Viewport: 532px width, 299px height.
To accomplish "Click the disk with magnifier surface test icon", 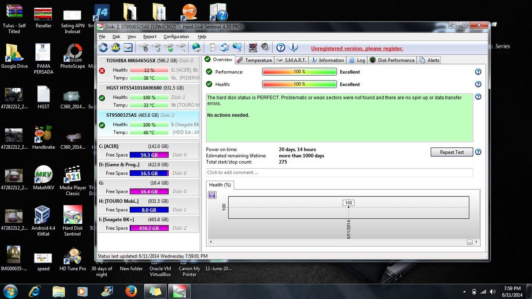I will [x=181, y=48].
